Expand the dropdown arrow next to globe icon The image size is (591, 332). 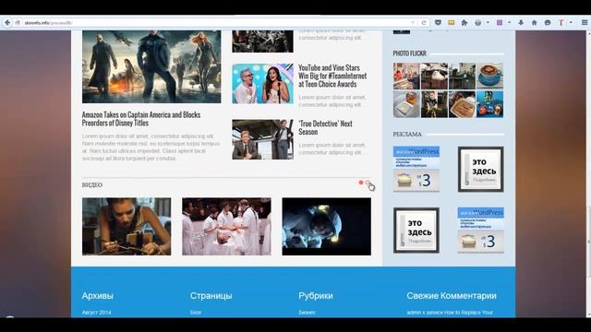tap(488, 22)
